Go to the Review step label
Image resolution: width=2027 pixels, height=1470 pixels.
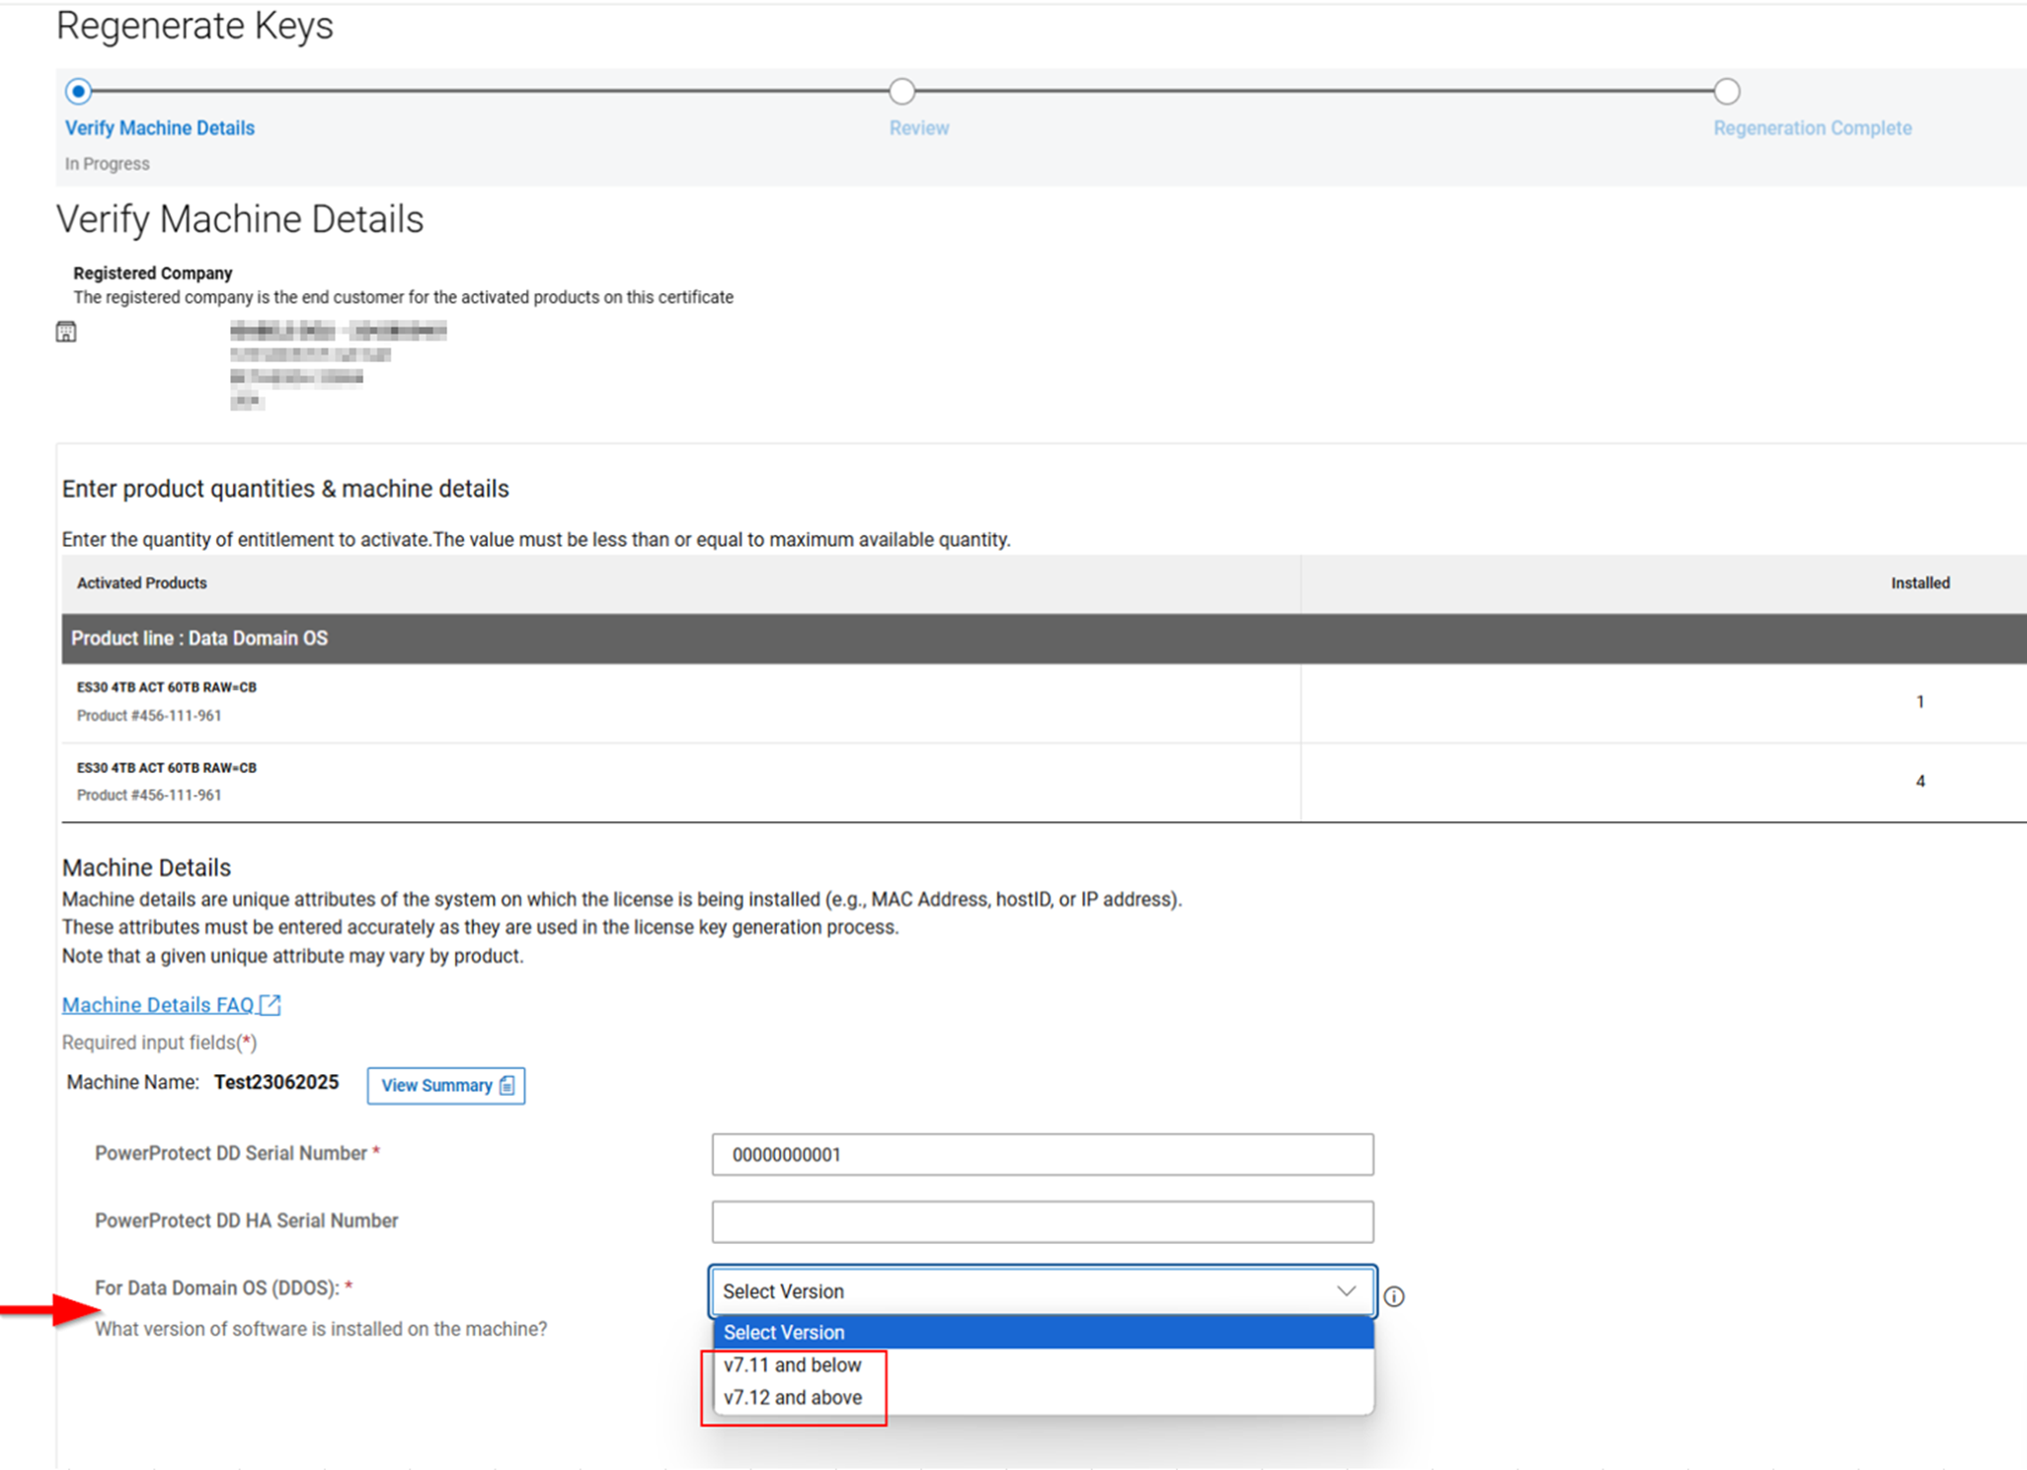click(x=918, y=128)
